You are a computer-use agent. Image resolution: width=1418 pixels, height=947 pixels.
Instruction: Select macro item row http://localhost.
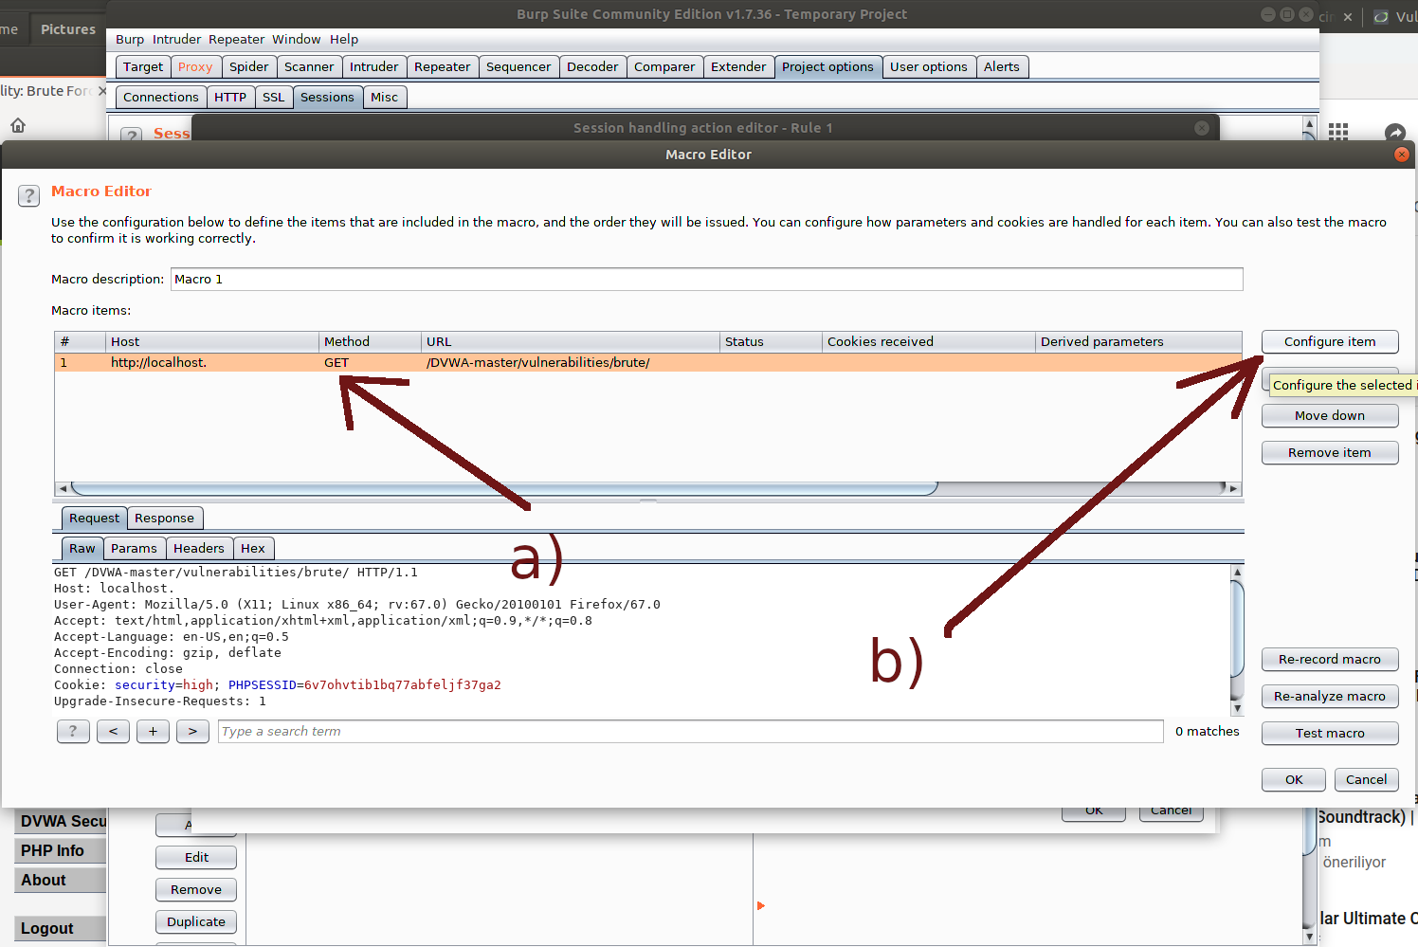click(648, 362)
